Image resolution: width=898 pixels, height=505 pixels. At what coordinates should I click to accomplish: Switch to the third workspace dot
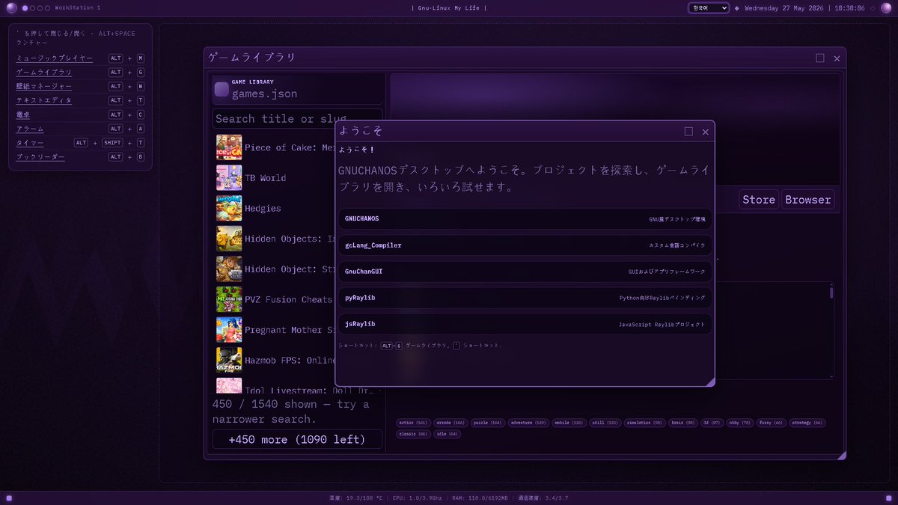(40, 7)
